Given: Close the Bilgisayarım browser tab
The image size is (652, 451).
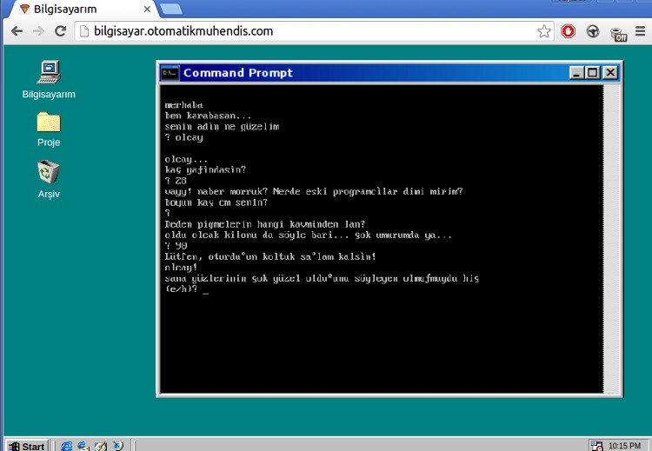Looking at the screenshot, I should pos(147,10).
